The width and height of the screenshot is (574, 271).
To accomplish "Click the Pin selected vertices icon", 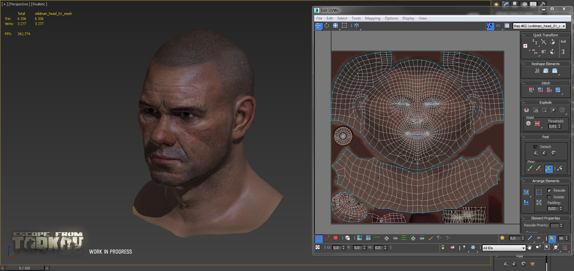I will point(530,168).
